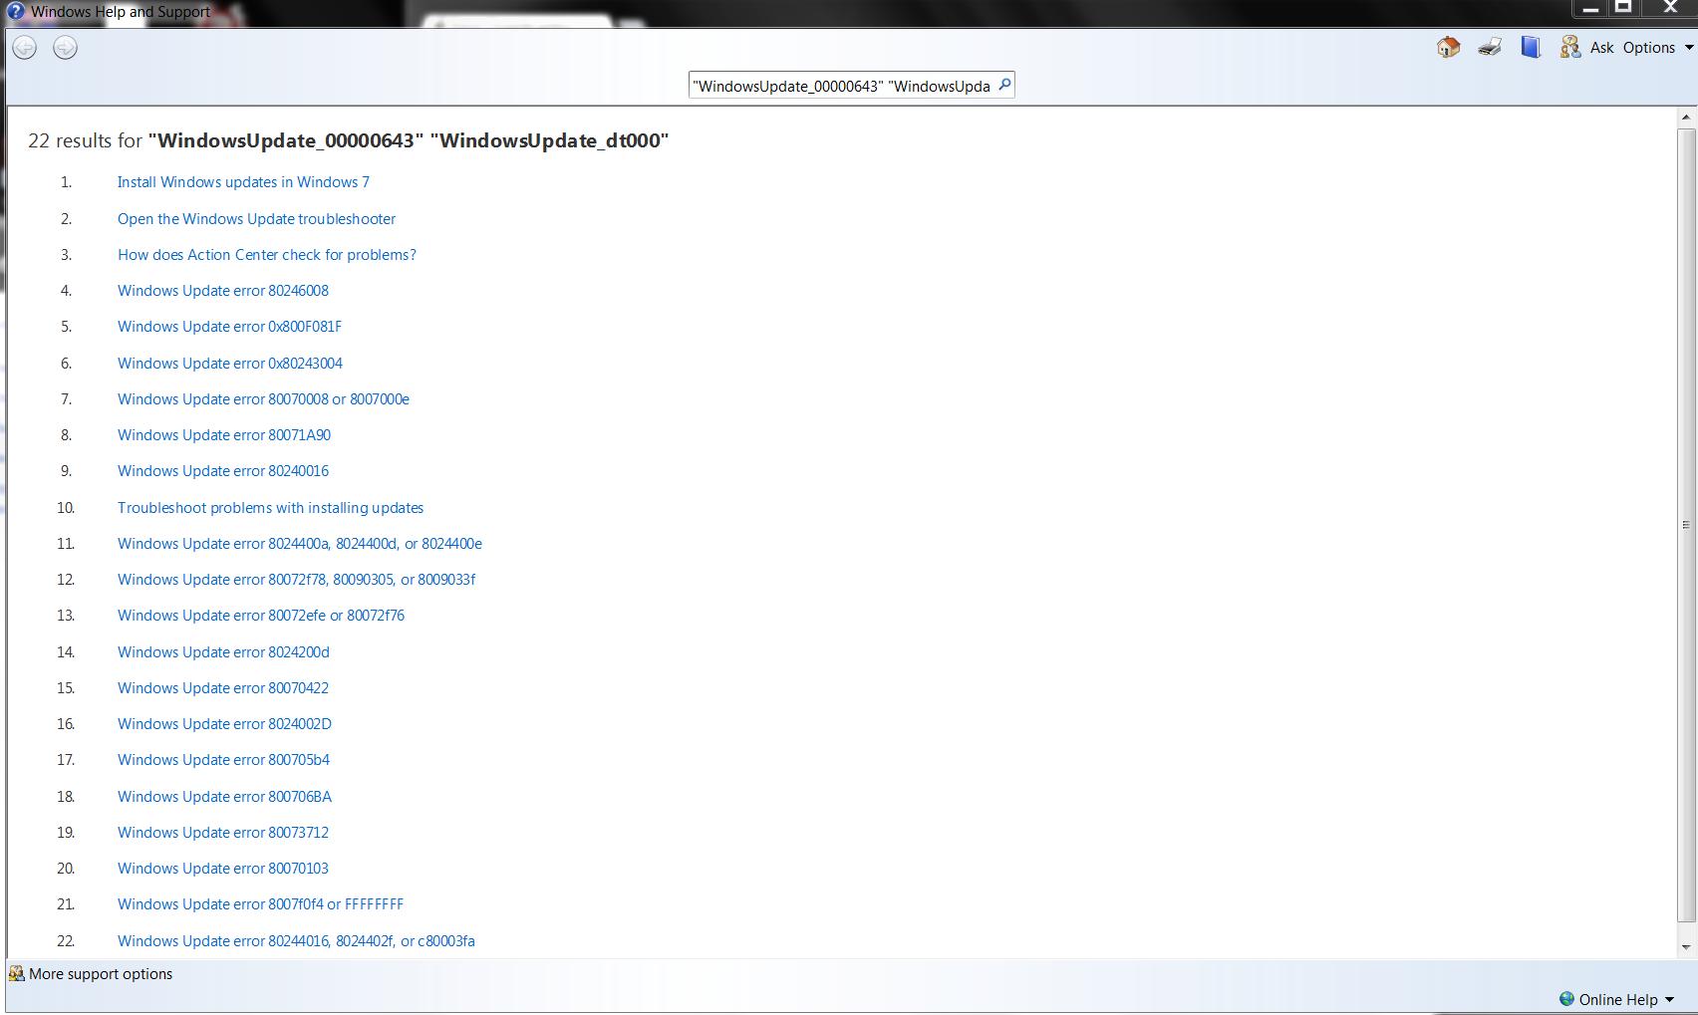Open Windows Update error 8024002D result
The image size is (1698, 1015).
click(x=224, y=724)
